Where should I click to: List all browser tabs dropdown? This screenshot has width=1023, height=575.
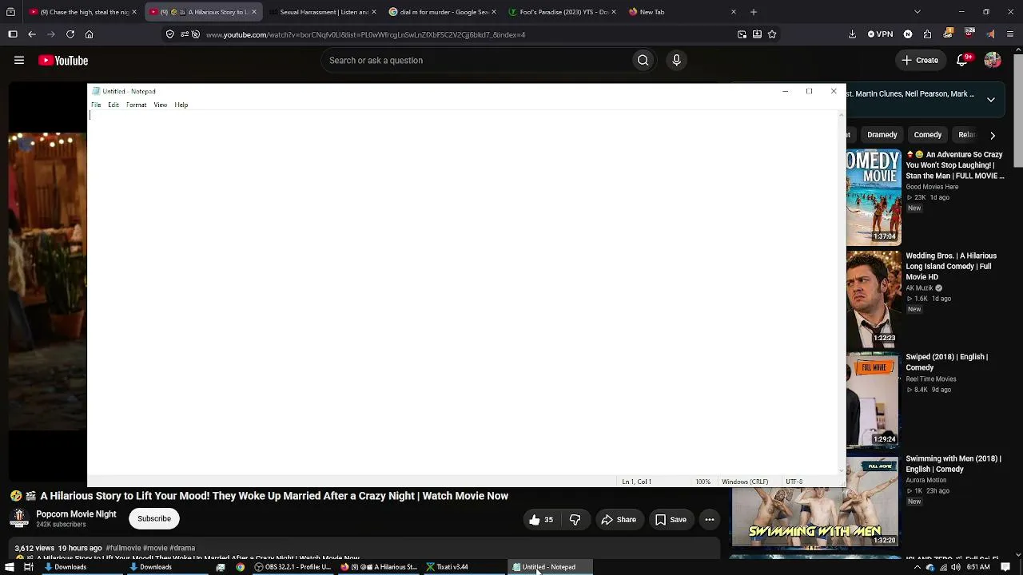(917, 12)
